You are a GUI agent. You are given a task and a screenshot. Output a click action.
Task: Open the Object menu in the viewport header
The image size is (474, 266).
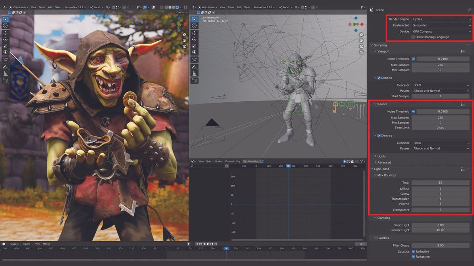(x=58, y=7)
